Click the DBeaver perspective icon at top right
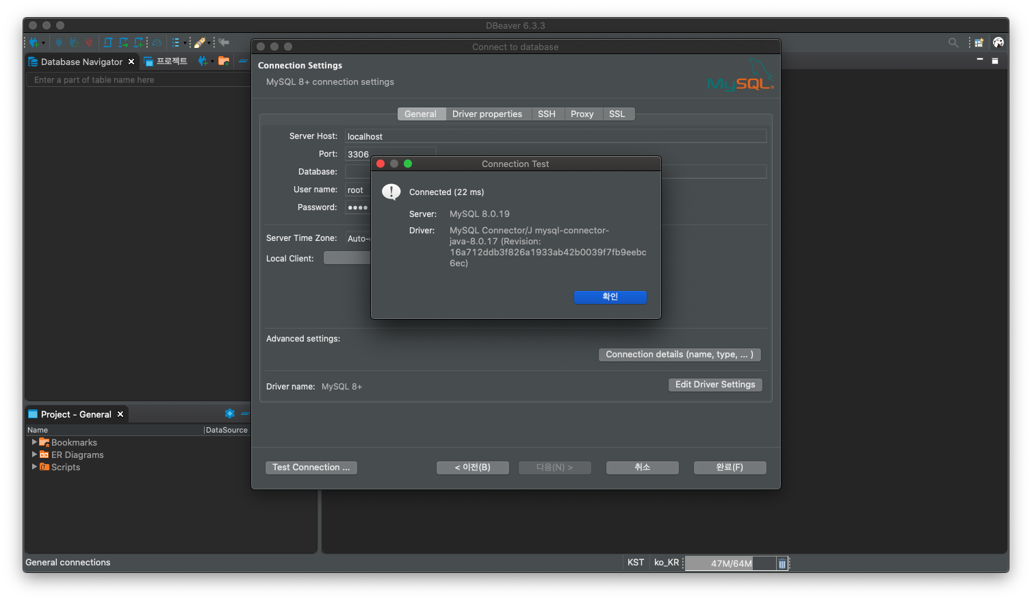Image resolution: width=1032 pixels, height=601 pixels. [x=998, y=42]
